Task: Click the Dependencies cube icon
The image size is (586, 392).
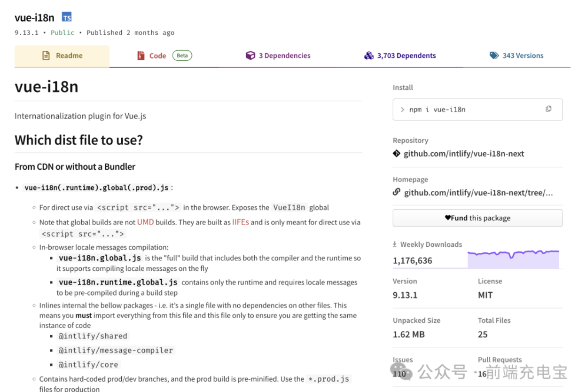Action: click(250, 55)
